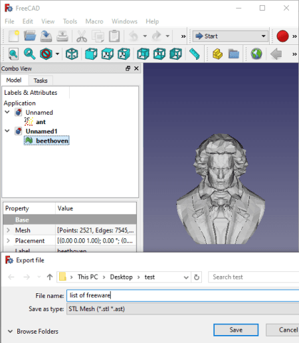The image size is (299, 343).
Task: Float the Combo View panel
Action: coord(128,68)
